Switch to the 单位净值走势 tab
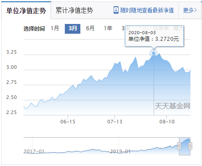 [26, 10]
